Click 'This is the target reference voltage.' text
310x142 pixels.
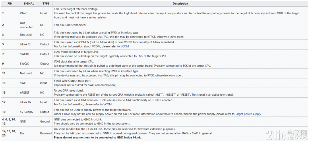point(76,9)
